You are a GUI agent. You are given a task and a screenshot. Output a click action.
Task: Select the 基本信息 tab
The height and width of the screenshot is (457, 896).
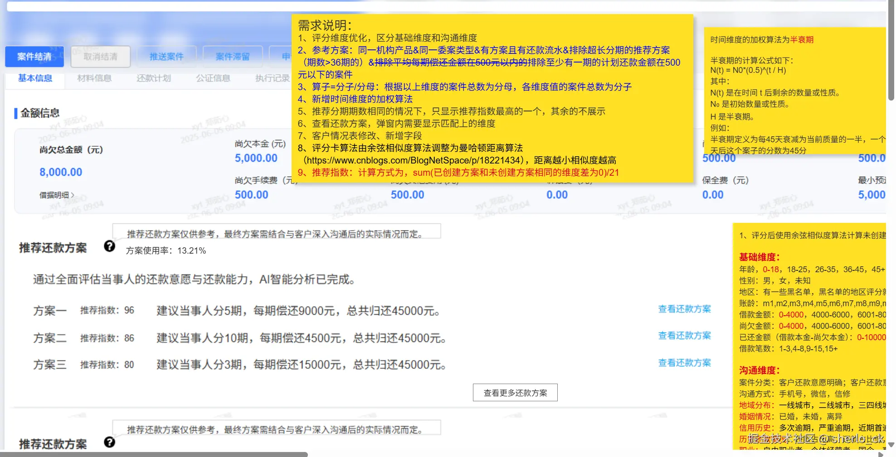coord(35,78)
